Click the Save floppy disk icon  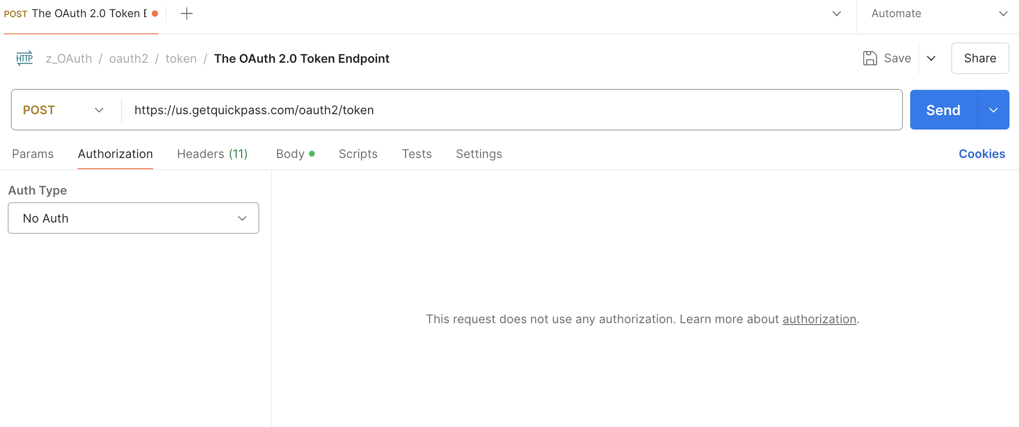[x=870, y=58]
